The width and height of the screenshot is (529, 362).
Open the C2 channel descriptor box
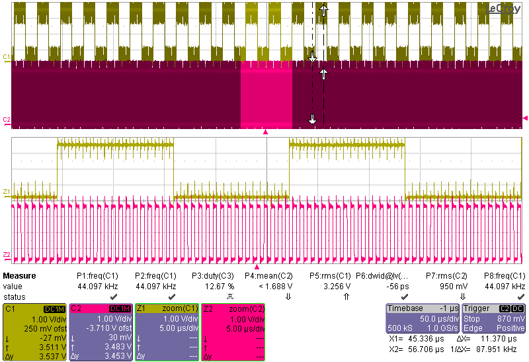point(100,332)
